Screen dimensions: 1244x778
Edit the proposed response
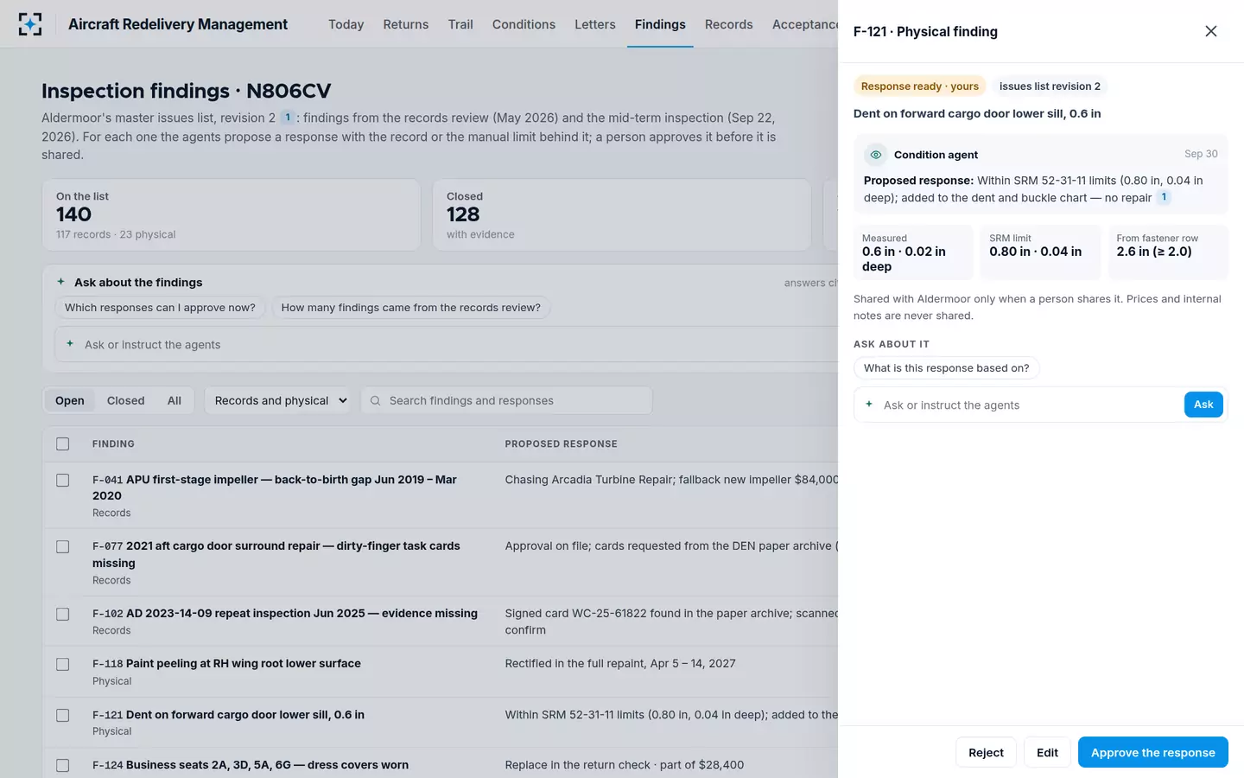[x=1047, y=752]
